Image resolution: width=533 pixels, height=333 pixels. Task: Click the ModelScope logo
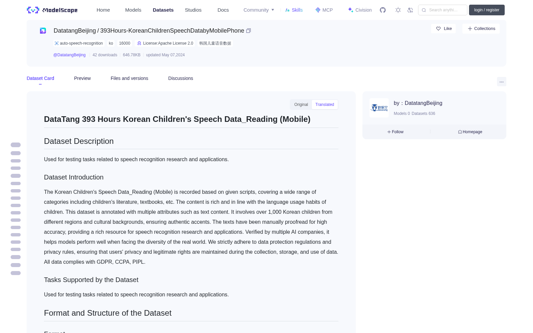52,10
